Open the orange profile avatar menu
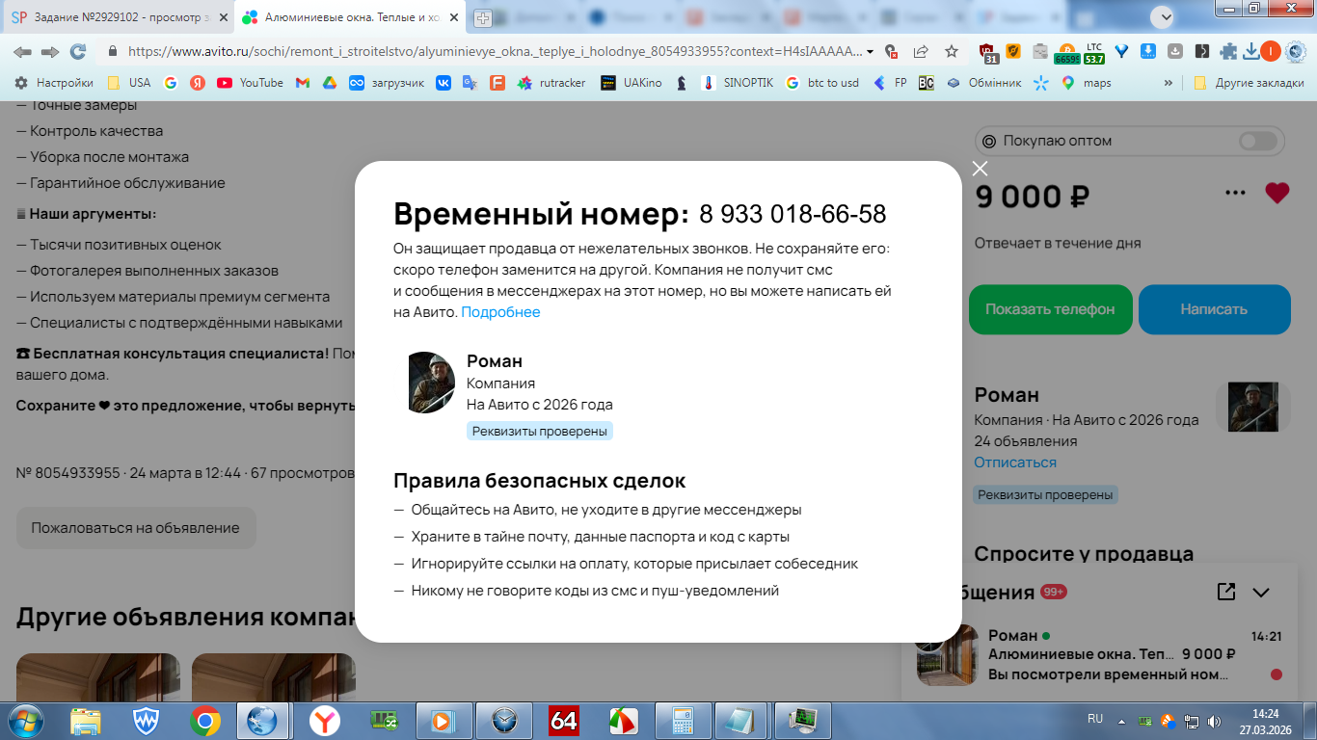 coord(1271,52)
